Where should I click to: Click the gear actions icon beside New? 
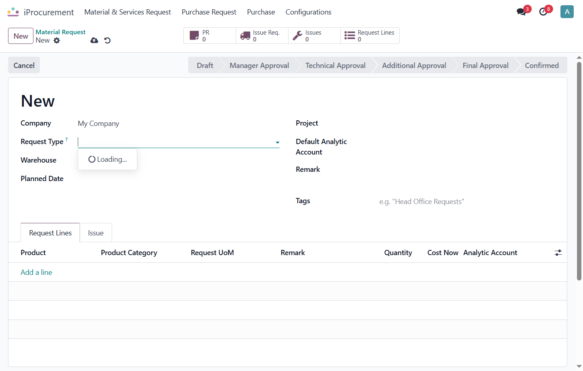(x=57, y=40)
